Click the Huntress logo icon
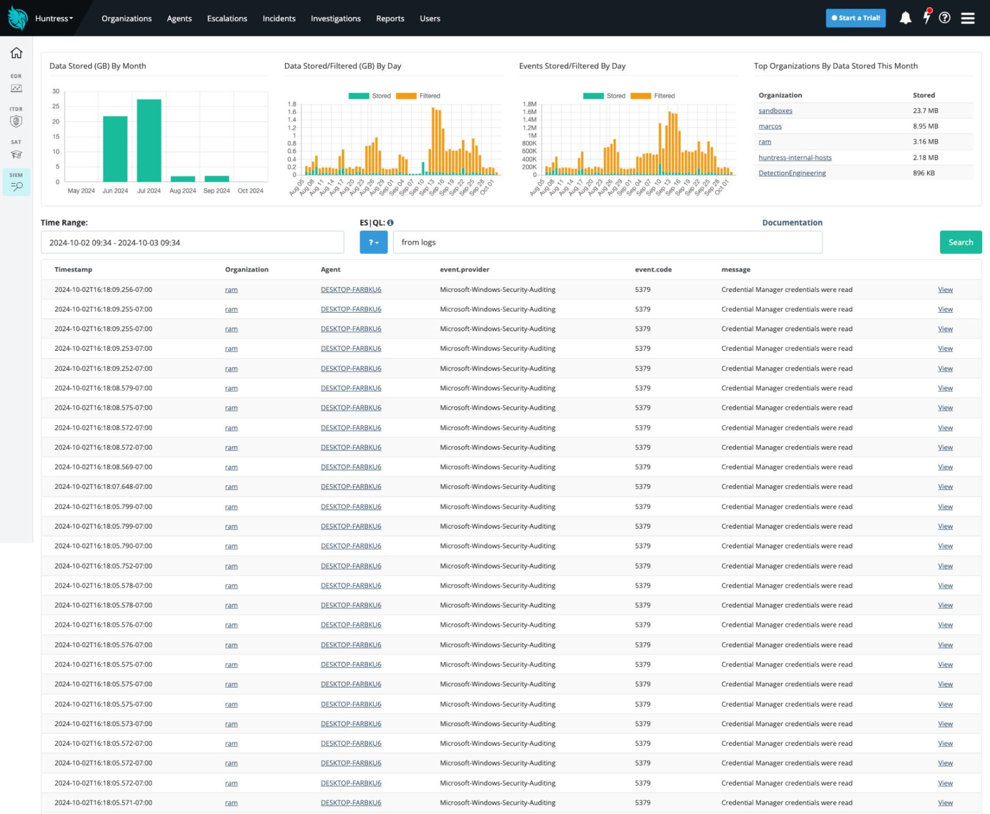The height and width of the screenshot is (814, 990). click(x=18, y=18)
